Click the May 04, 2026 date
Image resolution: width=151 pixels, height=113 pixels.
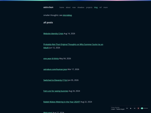click(65, 59)
